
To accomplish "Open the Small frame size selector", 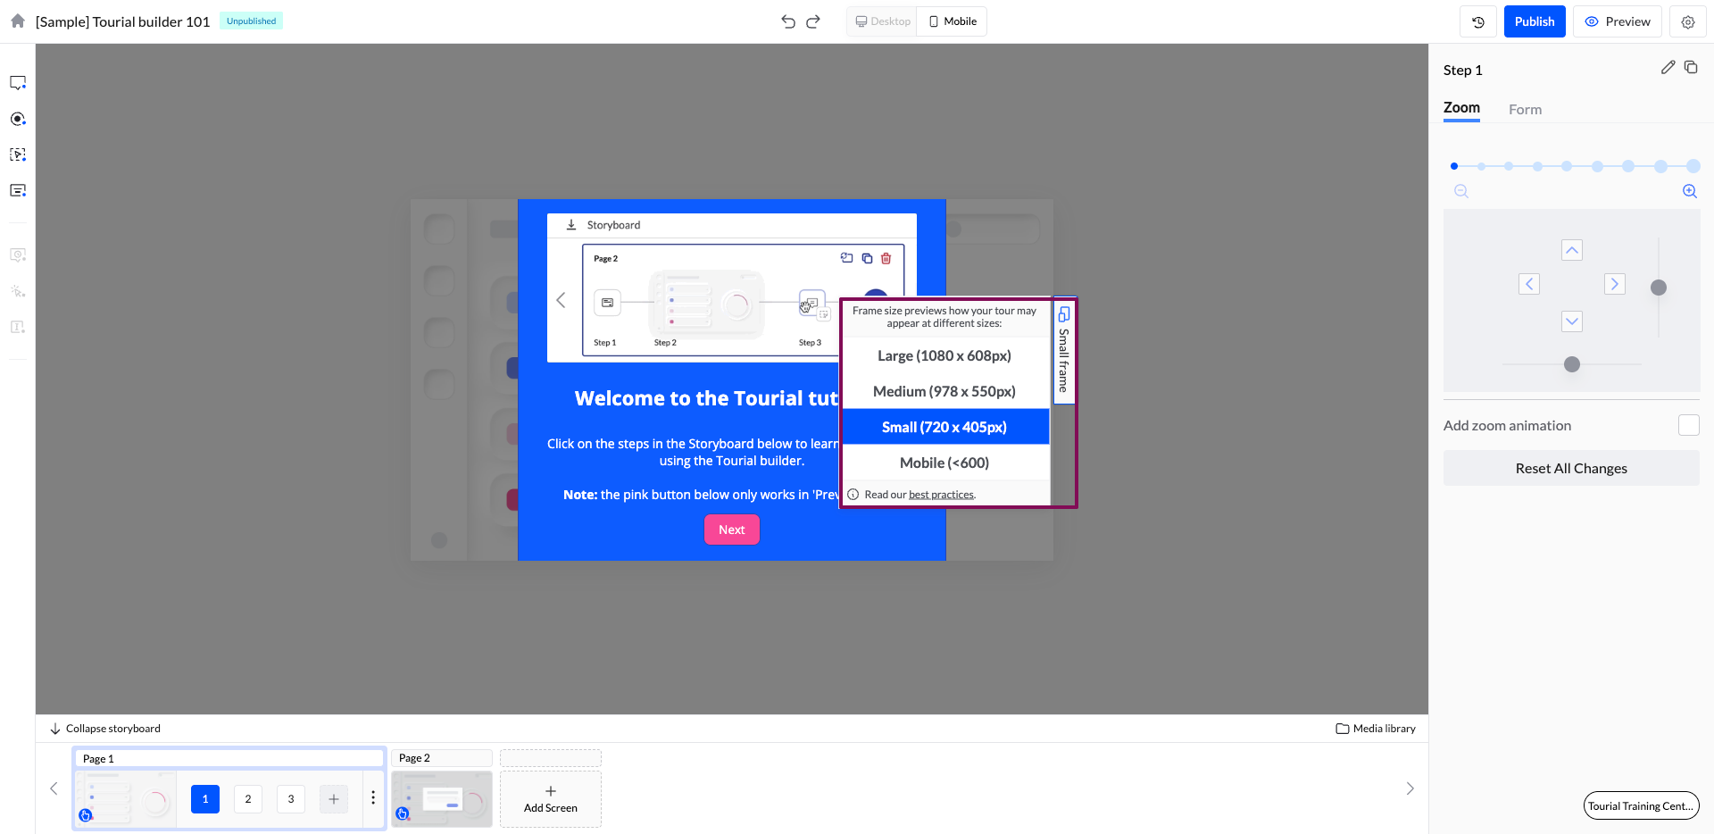I will click(1064, 351).
